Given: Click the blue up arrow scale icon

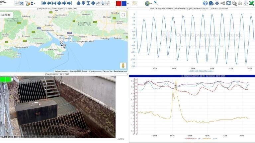Looking at the screenshot, I should click(x=78, y=3).
